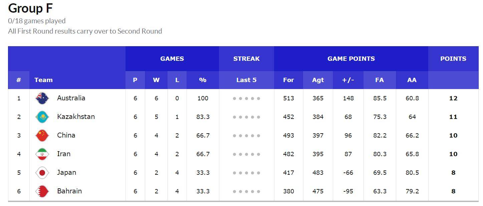Open the Bahrain team page

[69, 191]
